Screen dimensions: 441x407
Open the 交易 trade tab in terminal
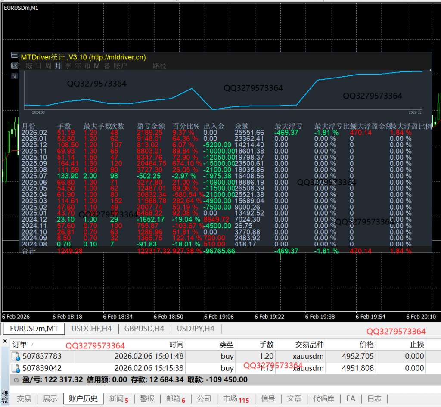(24, 399)
